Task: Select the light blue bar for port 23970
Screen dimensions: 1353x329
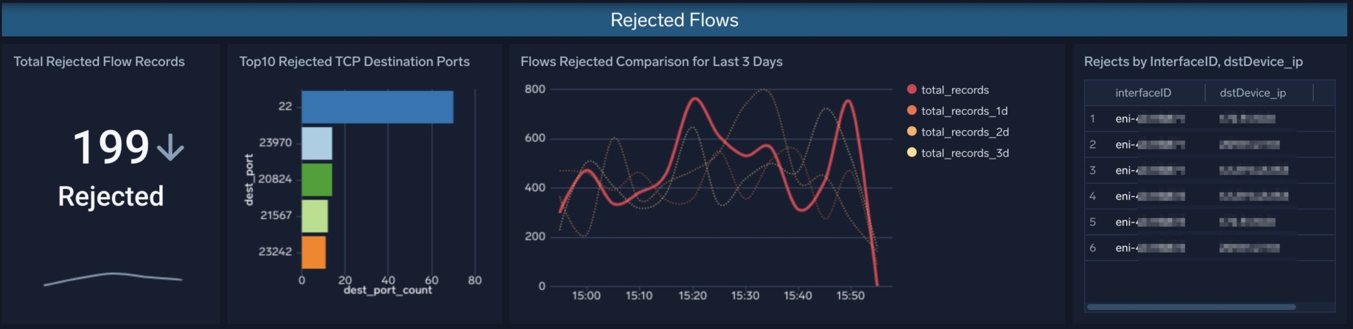Action: 317,143
